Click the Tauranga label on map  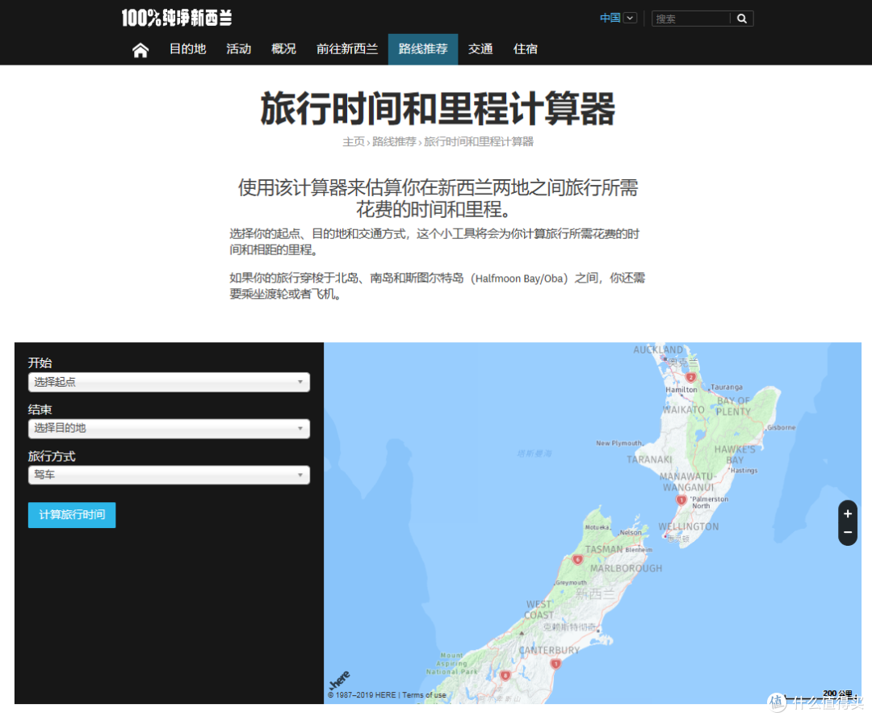pos(727,387)
